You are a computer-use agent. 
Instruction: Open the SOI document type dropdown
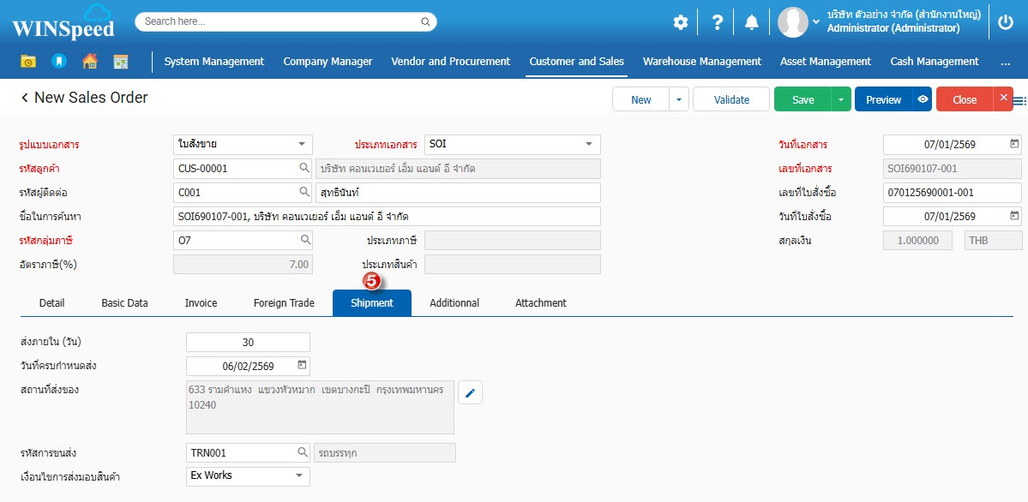click(x=589, y=145)
